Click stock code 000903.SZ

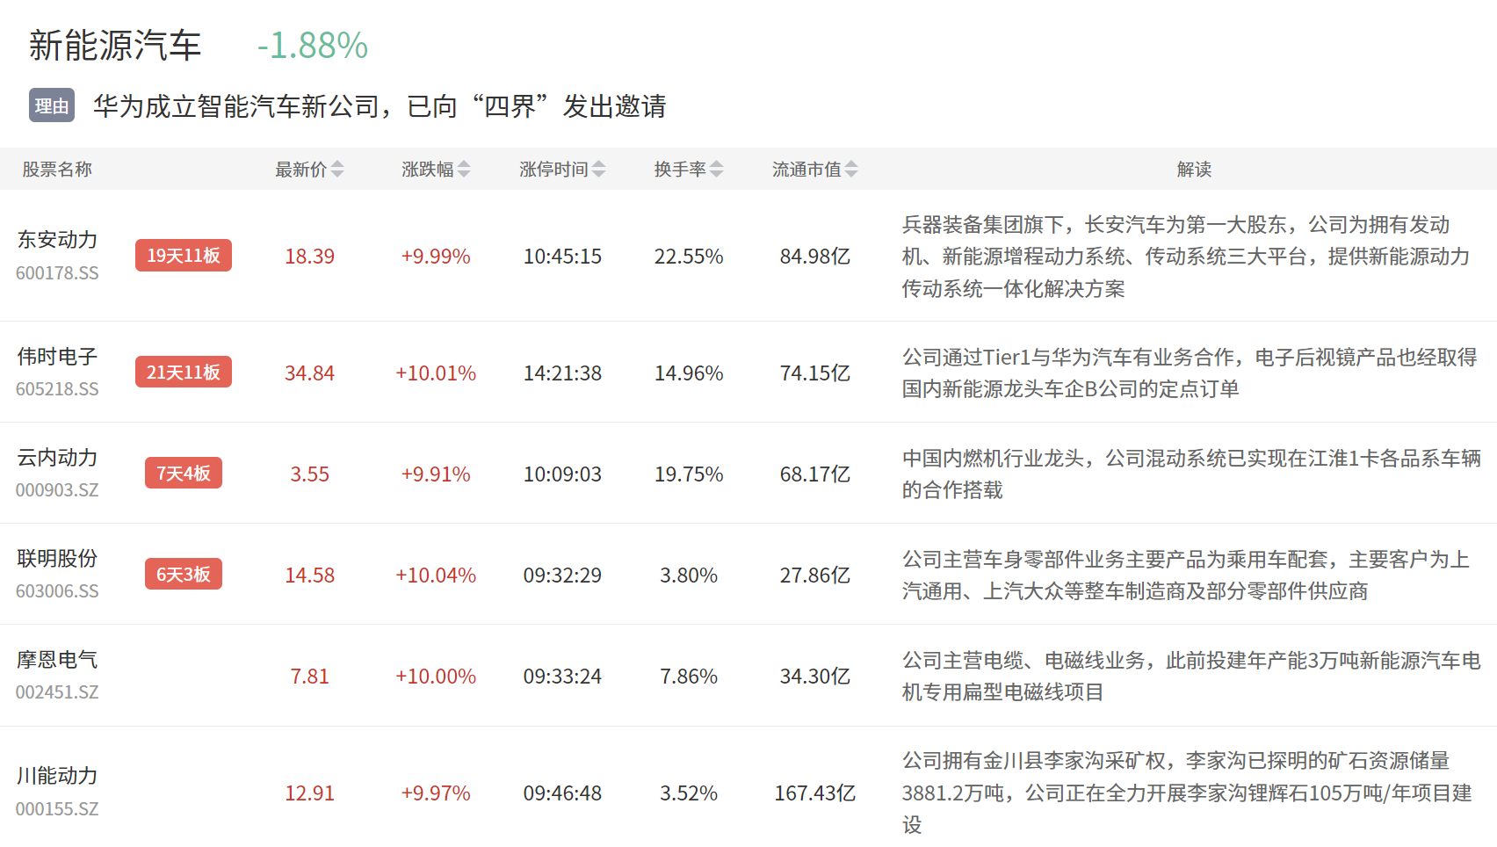tap(57, 490)
